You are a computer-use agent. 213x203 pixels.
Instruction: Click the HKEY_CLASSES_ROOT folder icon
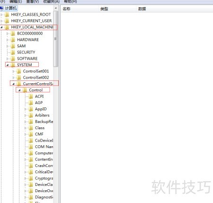(x=7, y=15)
